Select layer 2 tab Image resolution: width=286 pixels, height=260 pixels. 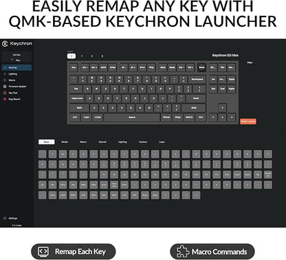click(x=92, y=56)
